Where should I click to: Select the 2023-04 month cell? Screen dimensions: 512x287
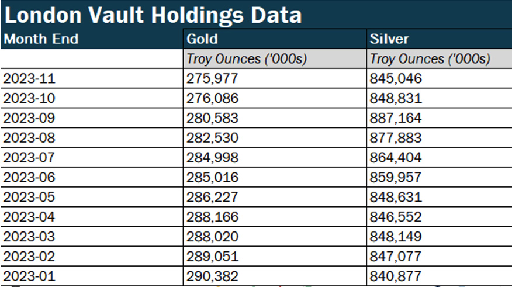click(29, 217)
